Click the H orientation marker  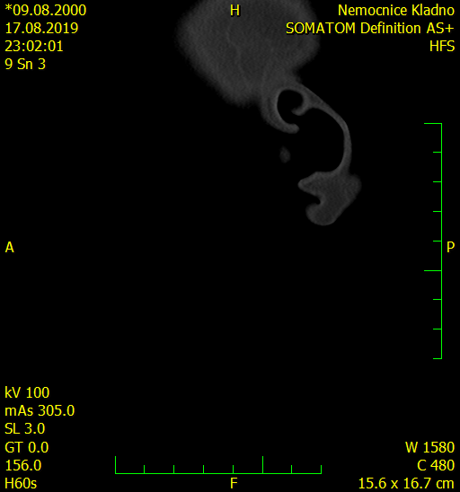(234, 11)
